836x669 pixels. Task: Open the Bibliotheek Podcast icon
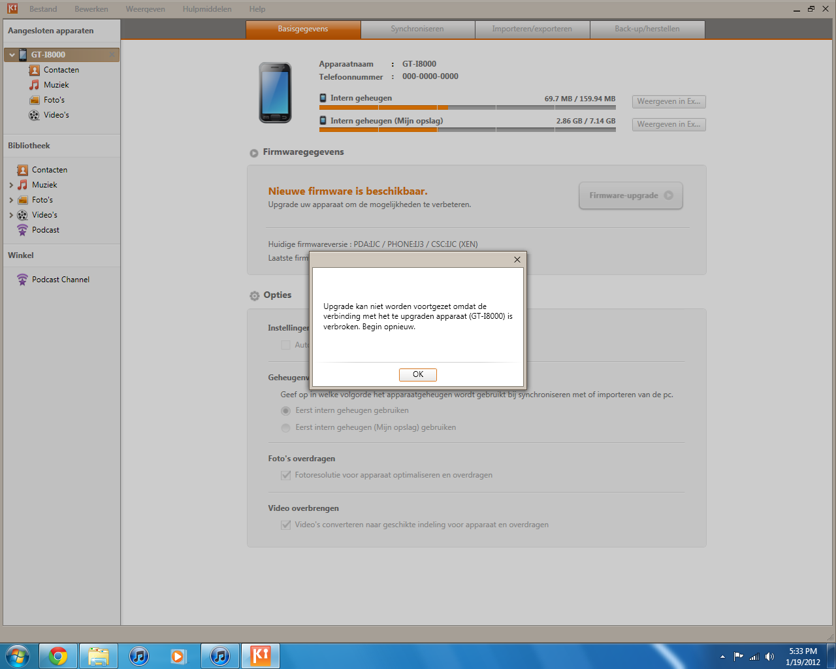tap(22, 230)
